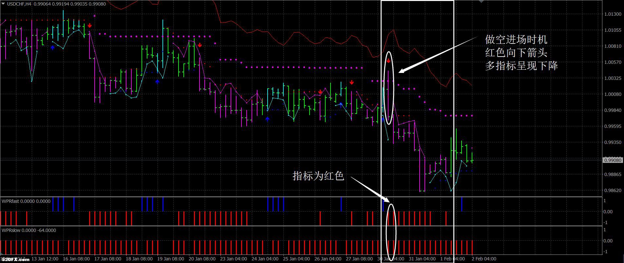Screen dimensions: 624x263
Task: Select the red sell arrow above 16 Jan 08:00
Action: (90, 25)
